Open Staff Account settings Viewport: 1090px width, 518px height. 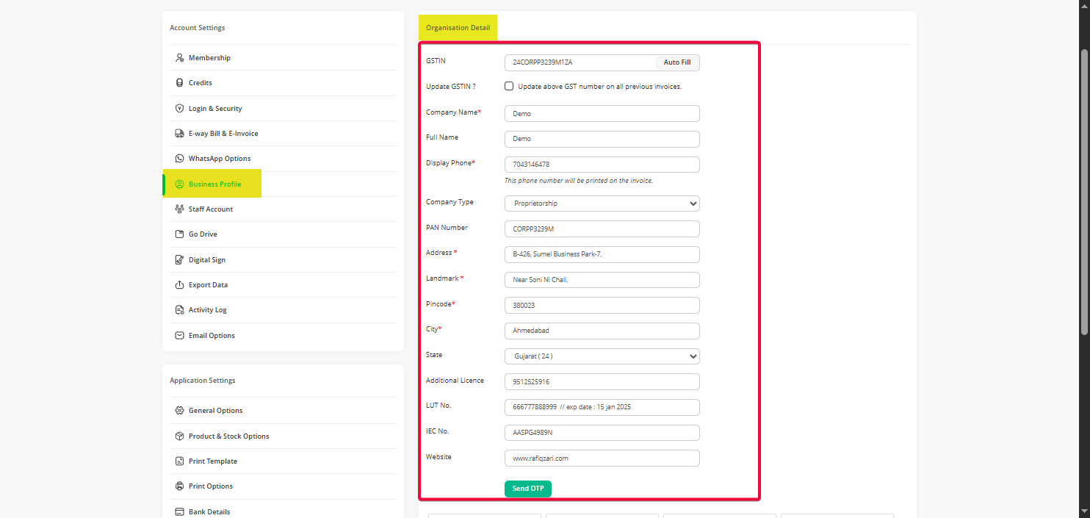210,209
